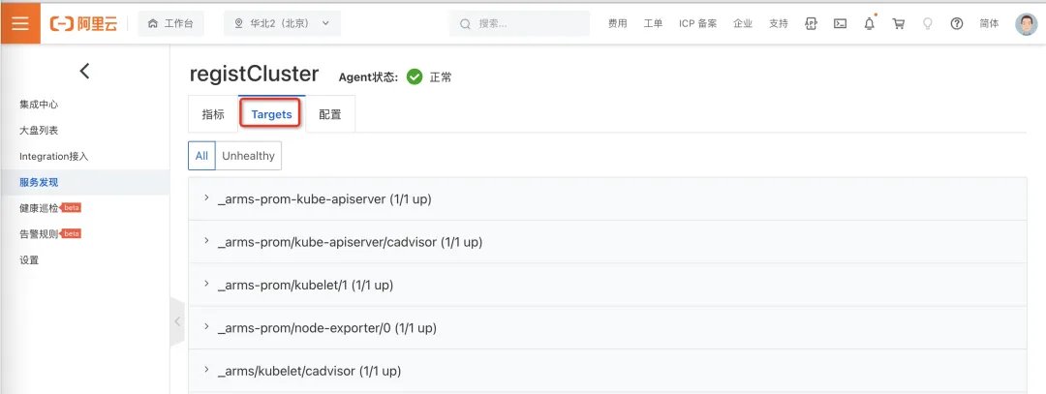1046x394 pixels.
Task: Select the Unhealthy filter toggle
Action: click(248, 155)
